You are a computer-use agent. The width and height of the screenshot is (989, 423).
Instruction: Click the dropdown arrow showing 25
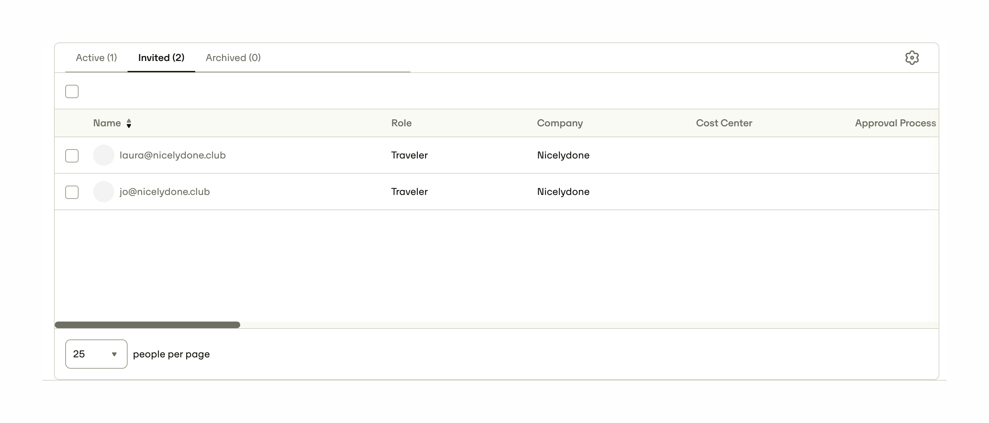coord(114,355)
